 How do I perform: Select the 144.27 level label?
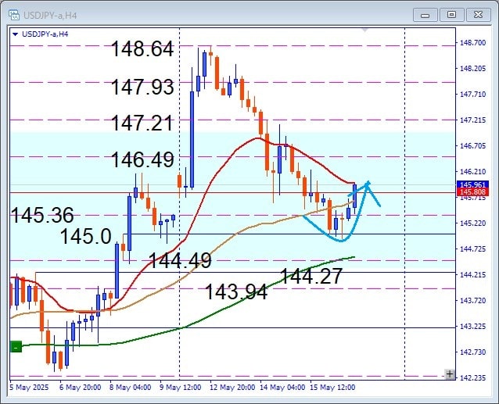[311, 276]
